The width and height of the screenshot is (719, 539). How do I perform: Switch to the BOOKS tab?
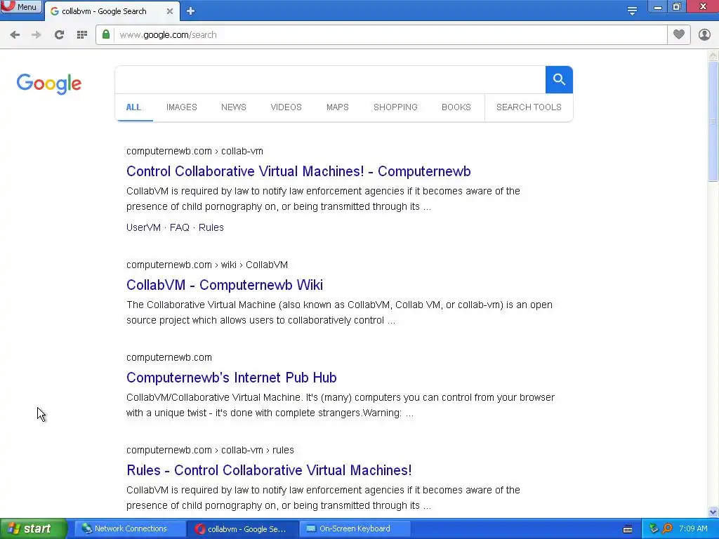pyautogui.click(x=456, y=107)
